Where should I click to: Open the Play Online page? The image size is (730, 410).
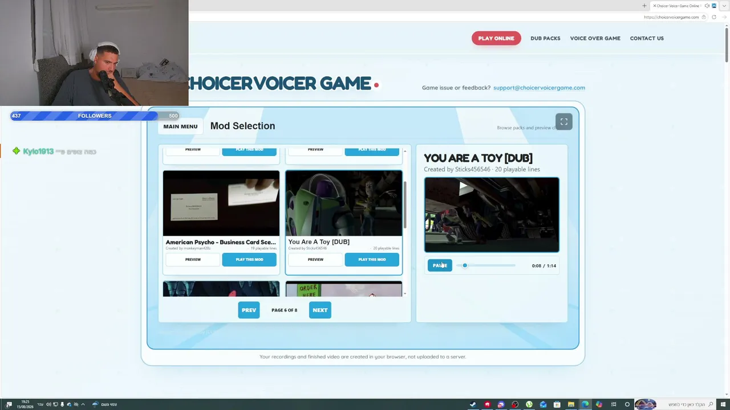(496, 38)
